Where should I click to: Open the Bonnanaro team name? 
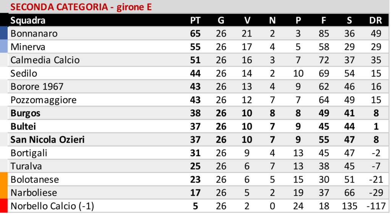pos(34,34)
